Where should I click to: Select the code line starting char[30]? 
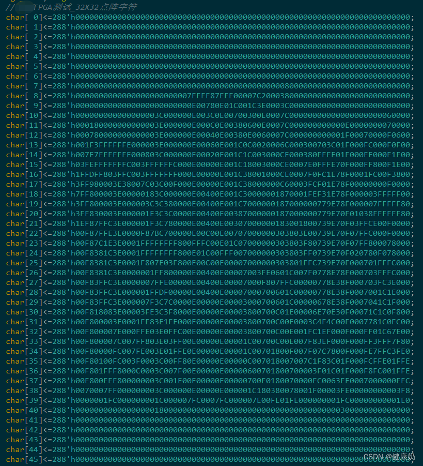[x=210, y=312]
